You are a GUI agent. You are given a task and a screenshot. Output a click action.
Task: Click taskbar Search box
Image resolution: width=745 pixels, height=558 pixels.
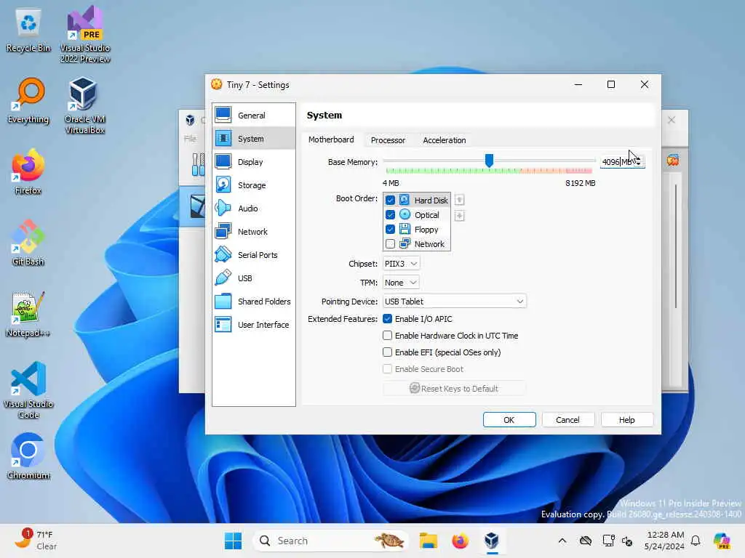pyautogui.click(x=331, y=541)
